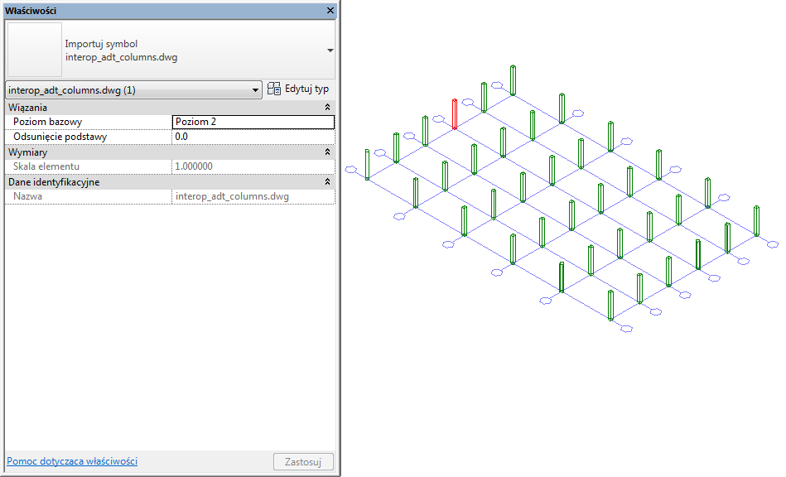This screenshot has width=786, height=477.
Task: Click the Importuj symbol type text
Action: (101, 44)
